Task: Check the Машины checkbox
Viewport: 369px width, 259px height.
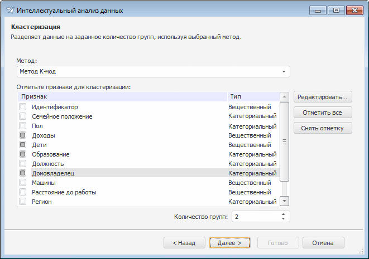Action: [23, 183]
